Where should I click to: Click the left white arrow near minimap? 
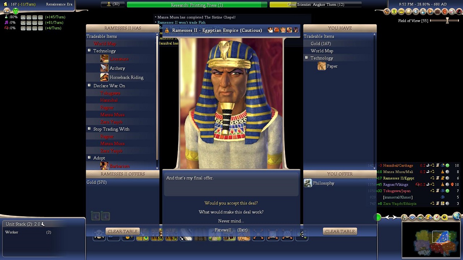[387, 217]
